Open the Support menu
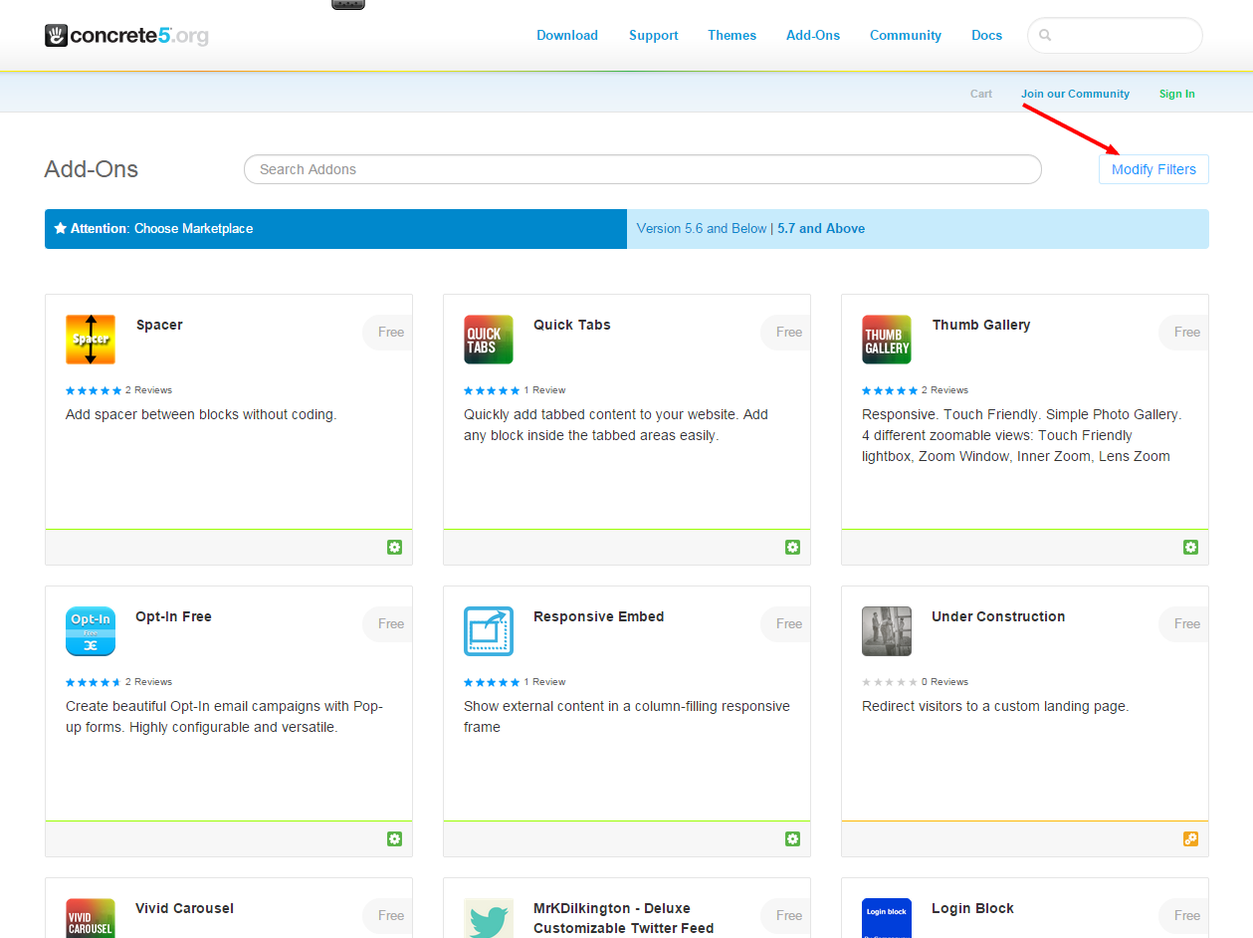The image size is (1253, 938). click(x=654, y=35)
